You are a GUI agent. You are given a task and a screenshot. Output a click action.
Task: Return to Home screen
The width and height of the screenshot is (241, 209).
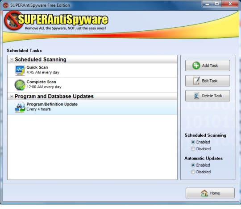210,193
